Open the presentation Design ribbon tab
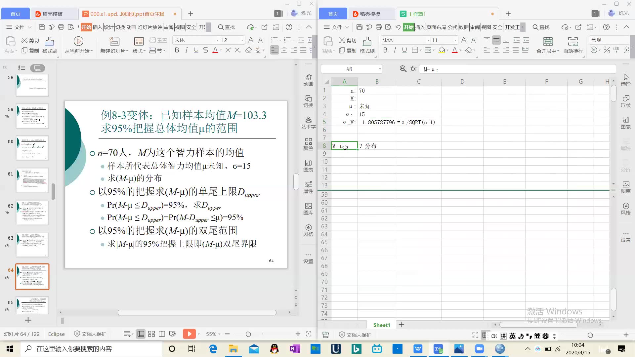The image size is (635, 357). (x=108, y=27)
